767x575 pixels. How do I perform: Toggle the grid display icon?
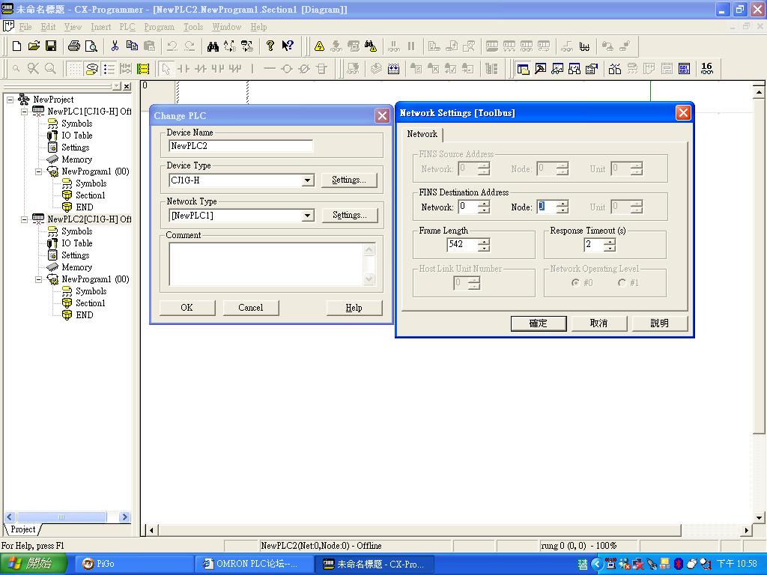[x=74, y=68]
